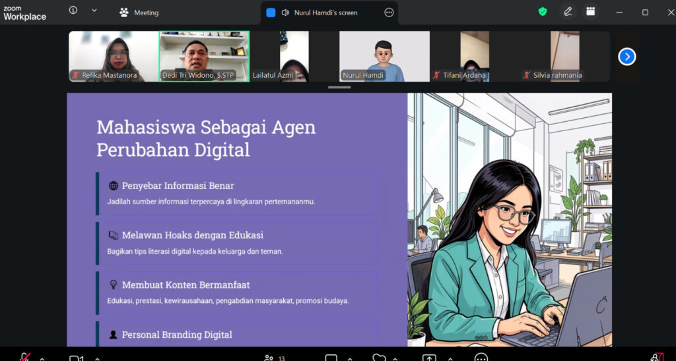
Task: Click the Zoom Workplace logo
Action: tap(24, 13)
